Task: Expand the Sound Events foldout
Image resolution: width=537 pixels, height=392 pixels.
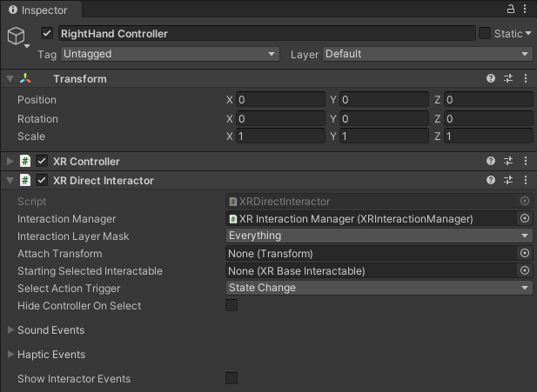Action: pyautogui.click(x=10, y=330)
